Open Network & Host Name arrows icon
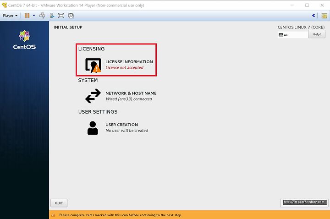 (x=93, y=96)
